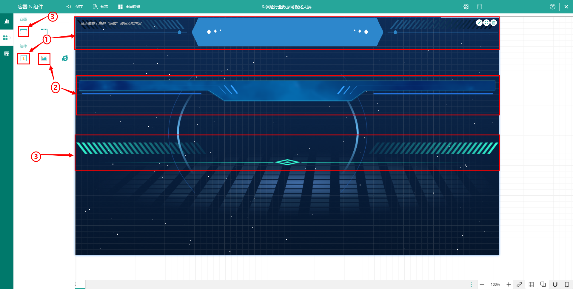Select the dashed-border container icon
This screenshot has width=573, height=289.
pos(24,31)
